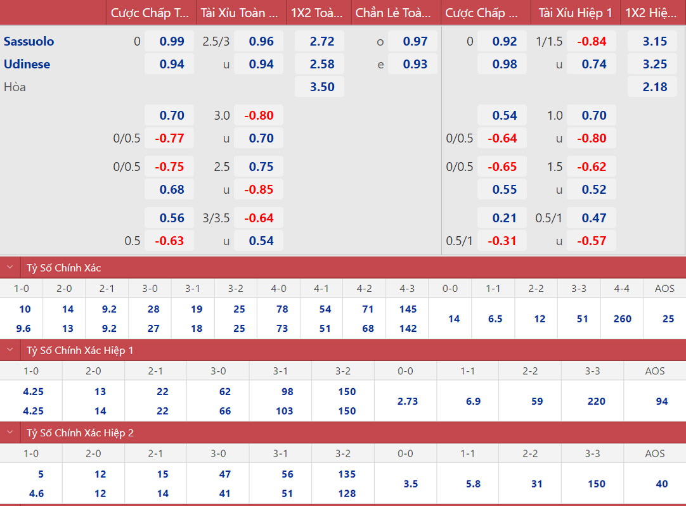Image resolution: width=686 pixels, height=506 pixels.
Task: Choose first-half draw odds 2.18
Action: (655, 87)
